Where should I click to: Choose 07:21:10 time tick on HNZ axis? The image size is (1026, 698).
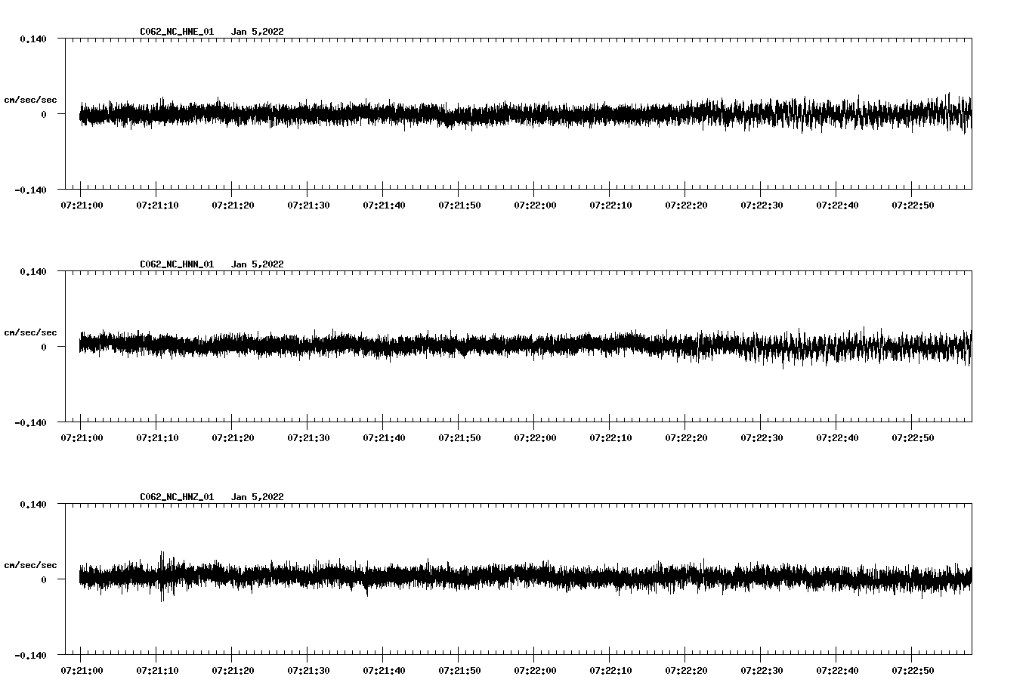157,670
